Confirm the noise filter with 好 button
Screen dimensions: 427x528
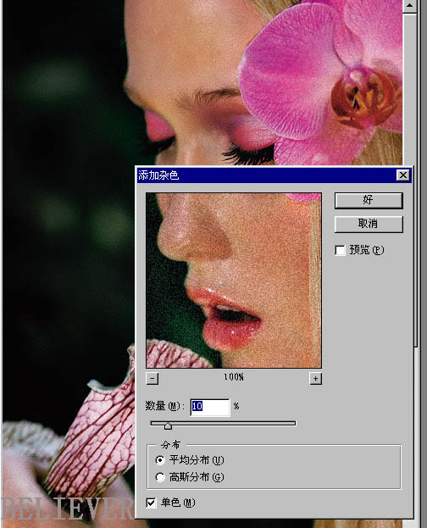click(x=369, y=200)
